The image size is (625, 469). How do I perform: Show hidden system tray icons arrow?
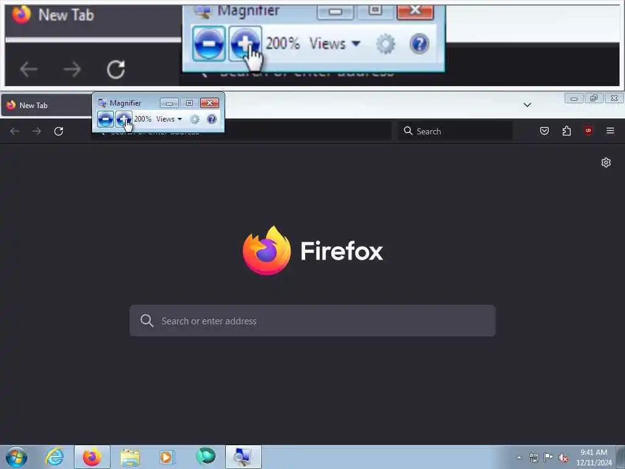click(519, 457)
